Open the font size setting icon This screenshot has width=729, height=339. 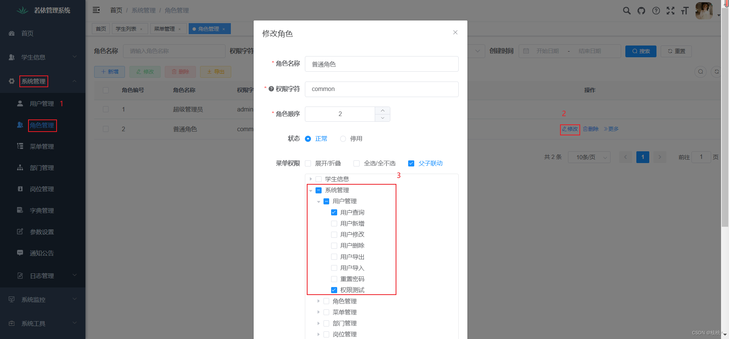tap(685, 11)
